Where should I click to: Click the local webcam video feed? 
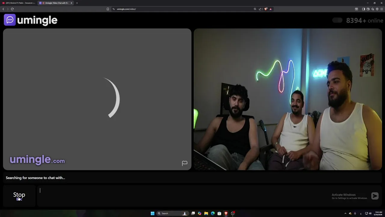(x=288, y=99)
